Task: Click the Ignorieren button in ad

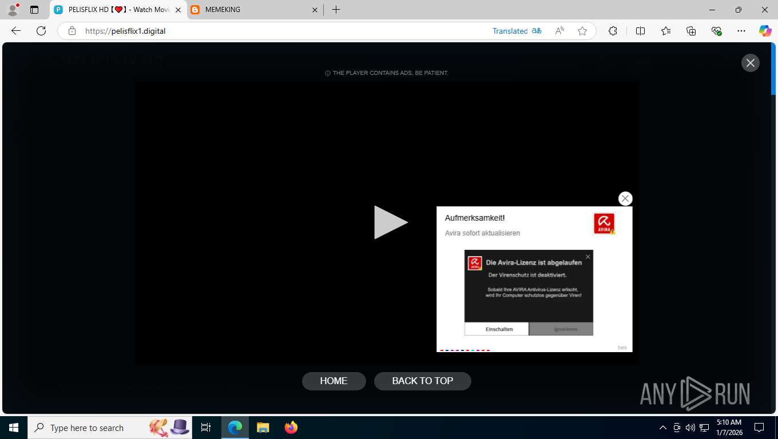Action: click(x=561, y=329)
